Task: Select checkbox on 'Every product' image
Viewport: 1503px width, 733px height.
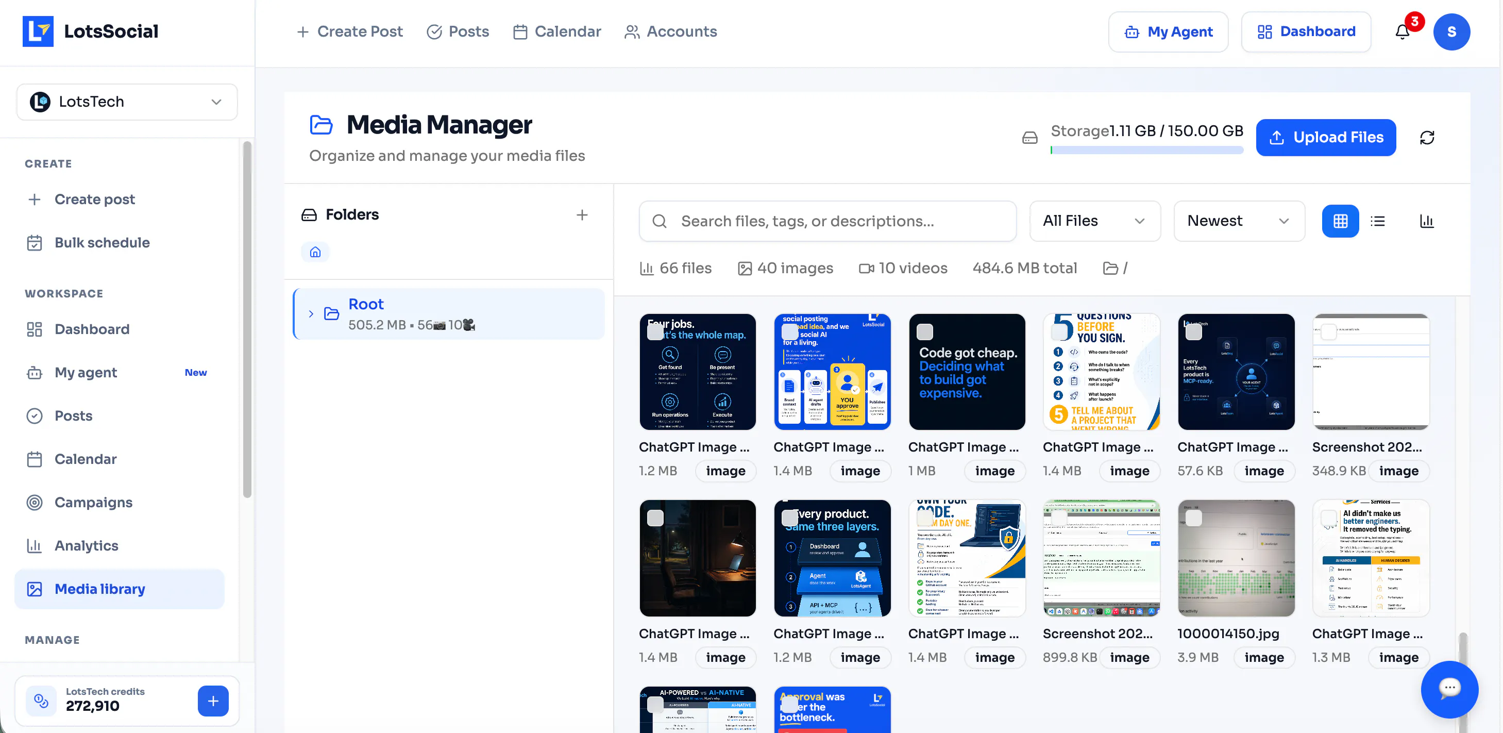Action: coord(789,518)
